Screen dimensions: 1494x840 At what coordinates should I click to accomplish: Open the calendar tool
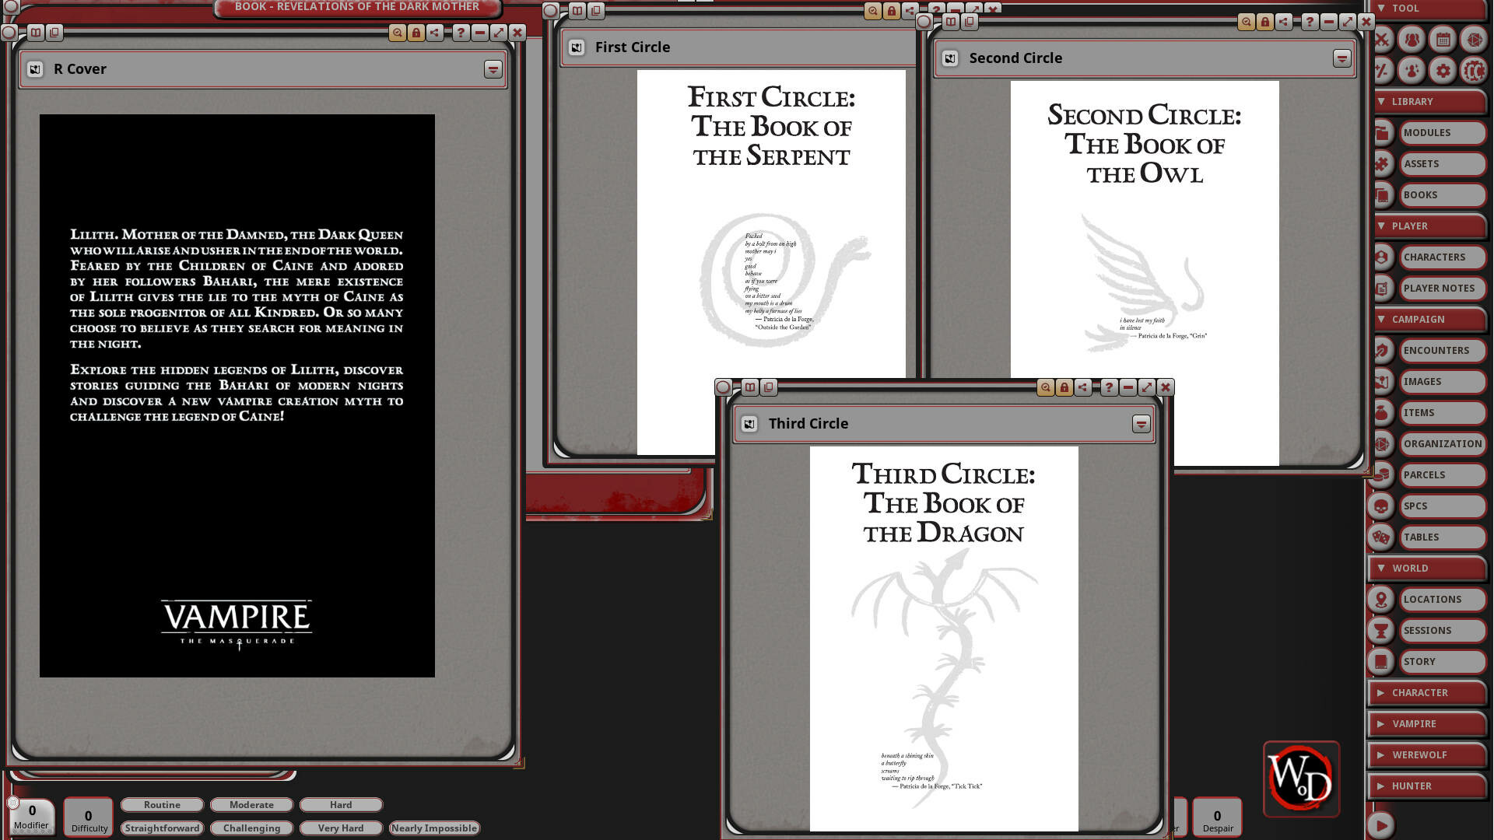(x=1443, y=39)
